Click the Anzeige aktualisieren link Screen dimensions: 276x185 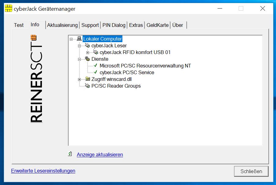click(100, 154)
